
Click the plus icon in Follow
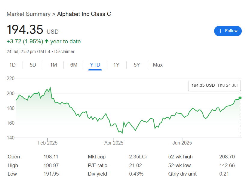[220, 31]
